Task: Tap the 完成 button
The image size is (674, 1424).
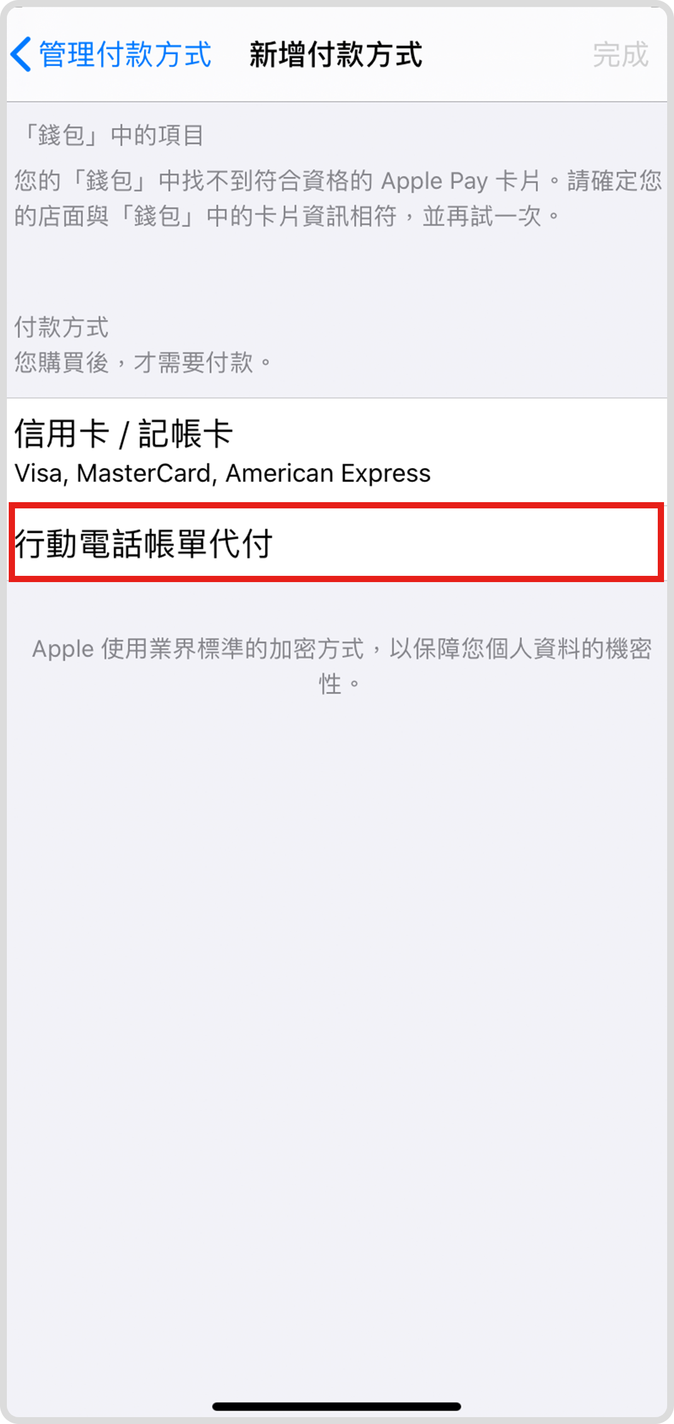Action: (x=620, y=55)
